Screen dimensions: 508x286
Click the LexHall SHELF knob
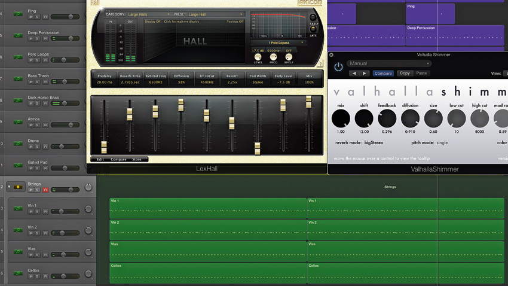click(289, 57)
